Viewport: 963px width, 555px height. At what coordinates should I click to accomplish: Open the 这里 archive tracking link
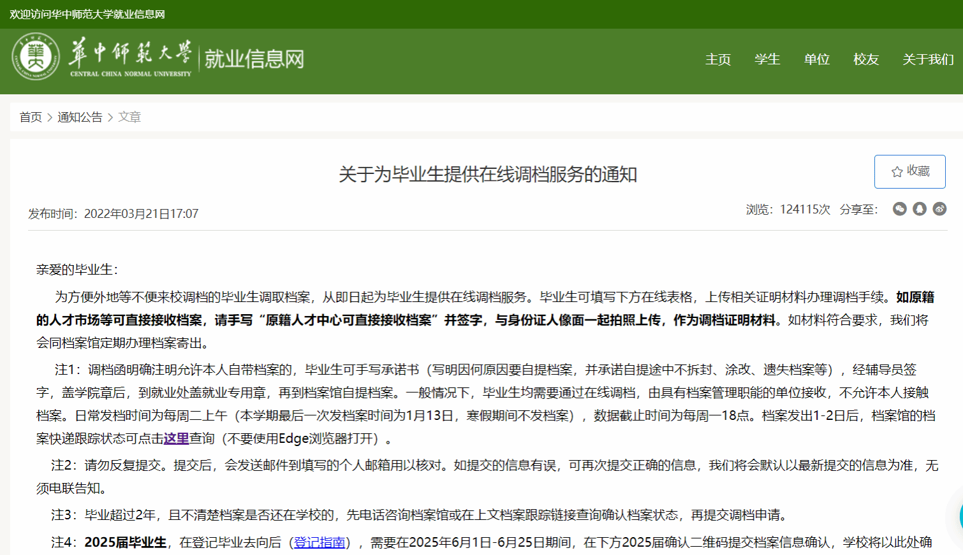pos(176,438)
